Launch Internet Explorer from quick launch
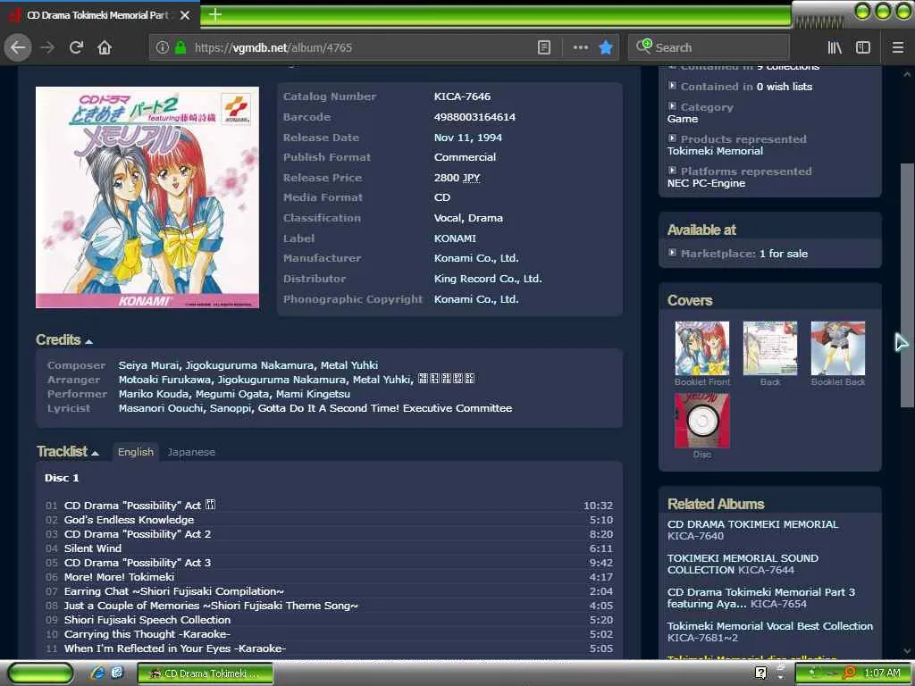Image resolution: width=915 pixels, height=686 pixels. pos(98,673)
